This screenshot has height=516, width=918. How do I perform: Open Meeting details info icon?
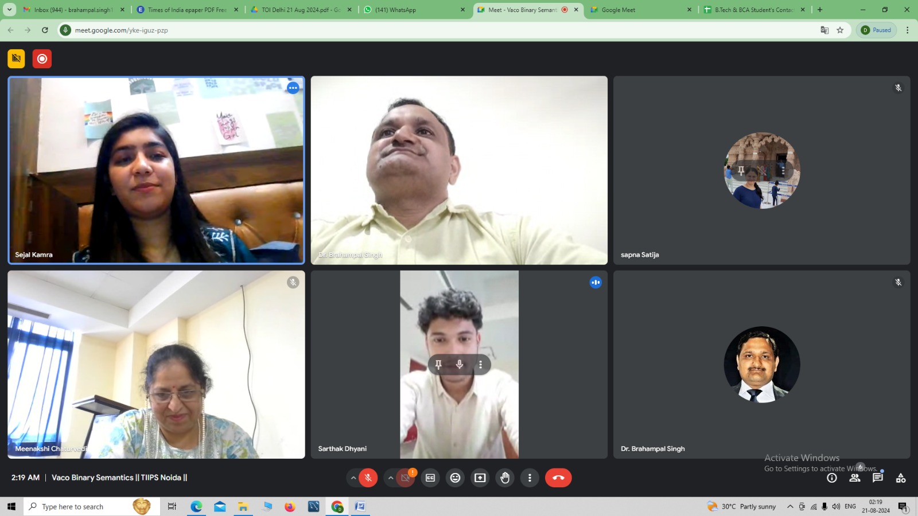point(831,478)
